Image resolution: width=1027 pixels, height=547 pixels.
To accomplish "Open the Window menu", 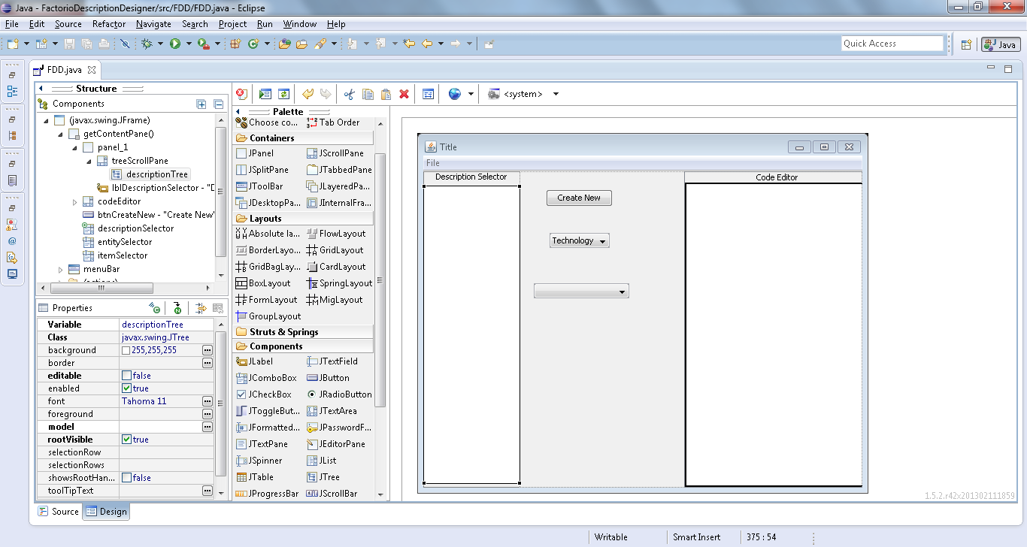I will pyautogui.click(x=299, y=24).
